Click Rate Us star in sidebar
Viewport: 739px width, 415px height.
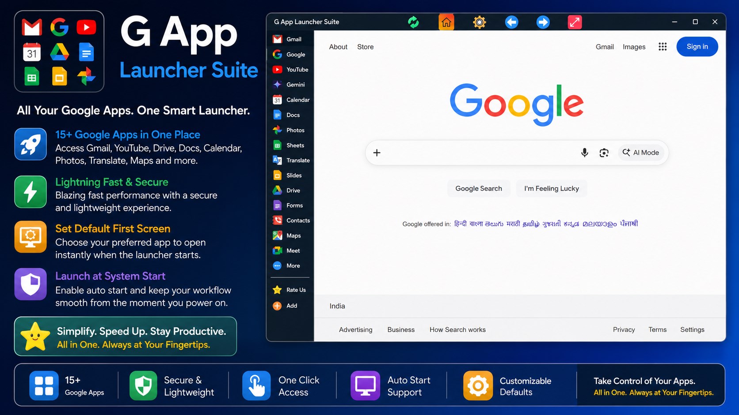click(x=290, y=290)
